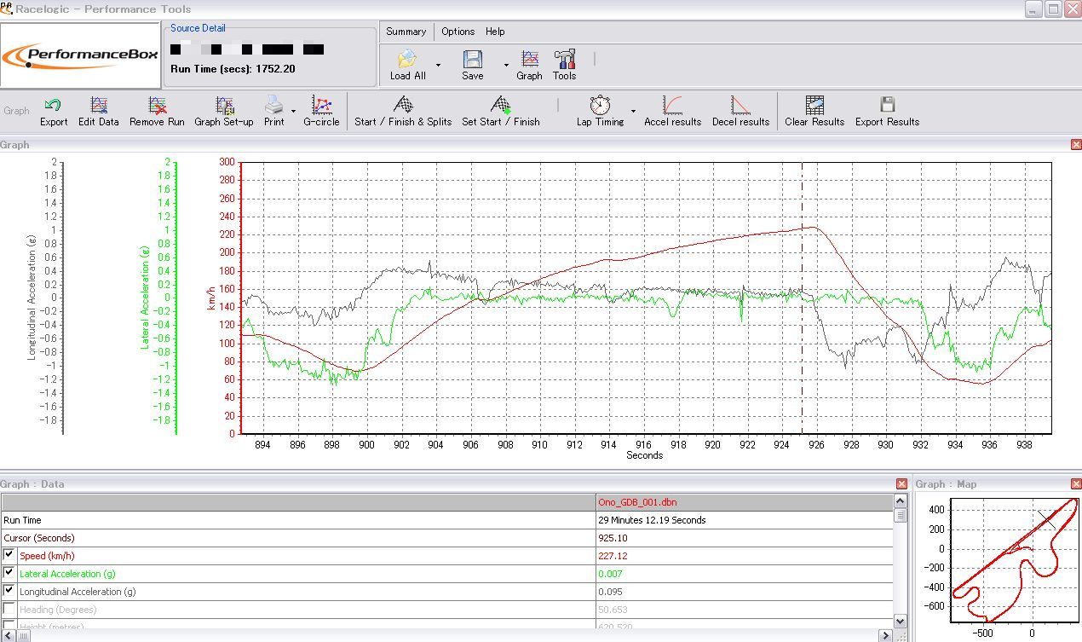Click the Export icon
The height and width of the screenshot is (642, 1082).
coord(54,106)
